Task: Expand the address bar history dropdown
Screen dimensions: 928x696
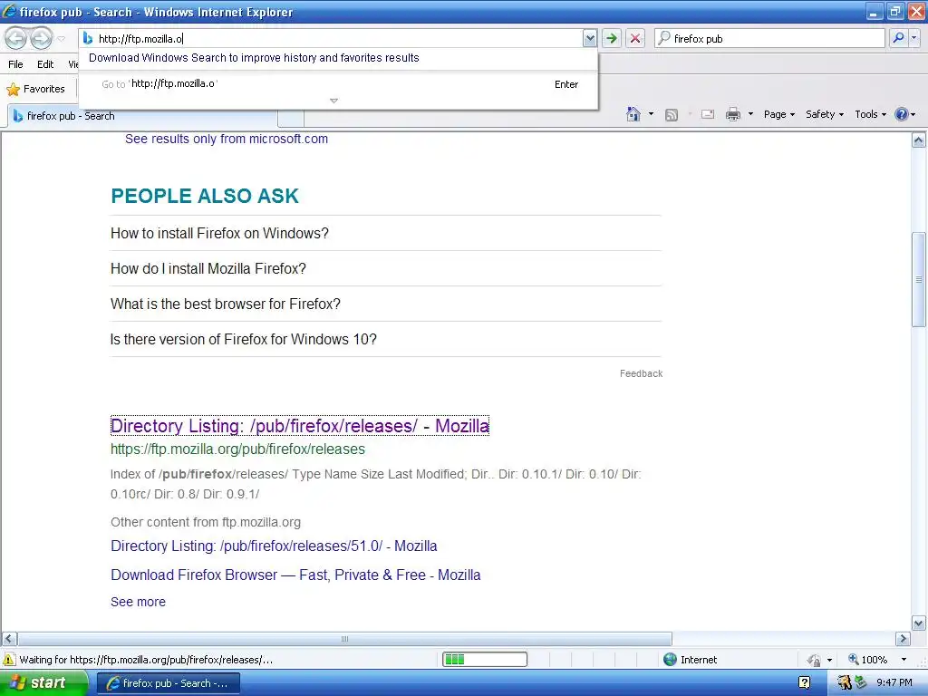Action: click(x=589, y=38)
